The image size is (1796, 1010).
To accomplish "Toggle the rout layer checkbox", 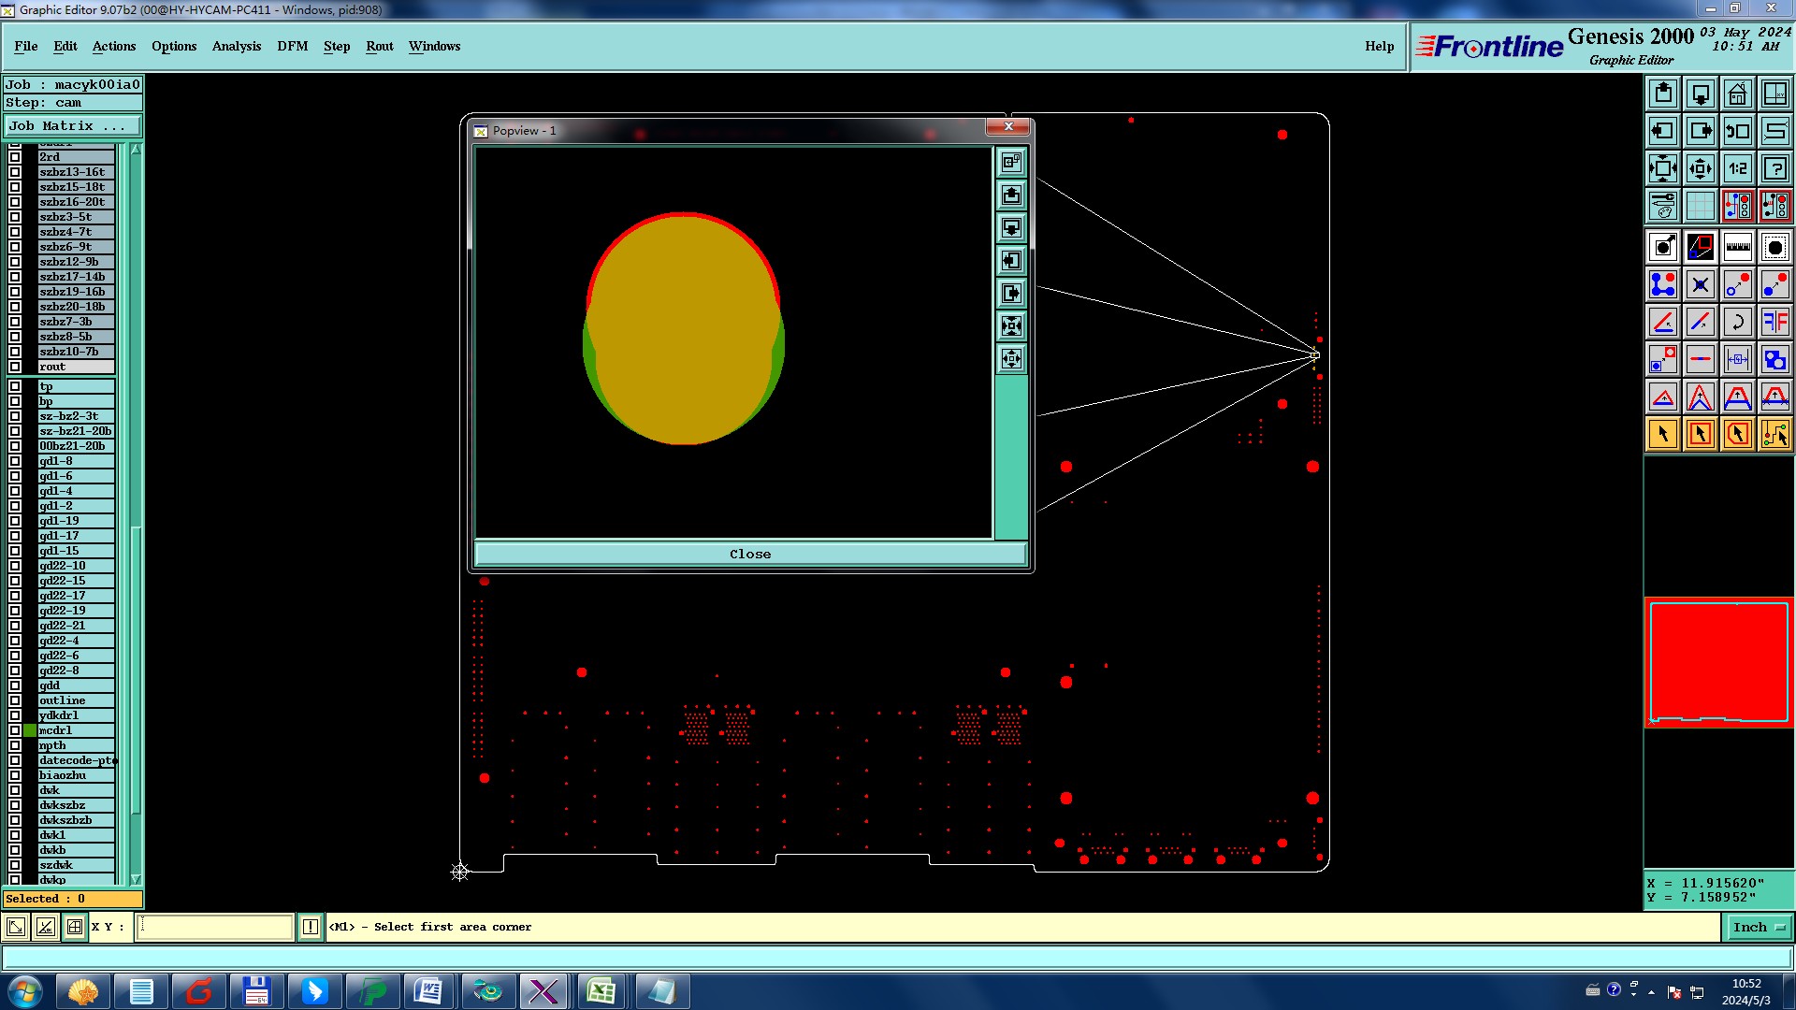I will point(15,367).
